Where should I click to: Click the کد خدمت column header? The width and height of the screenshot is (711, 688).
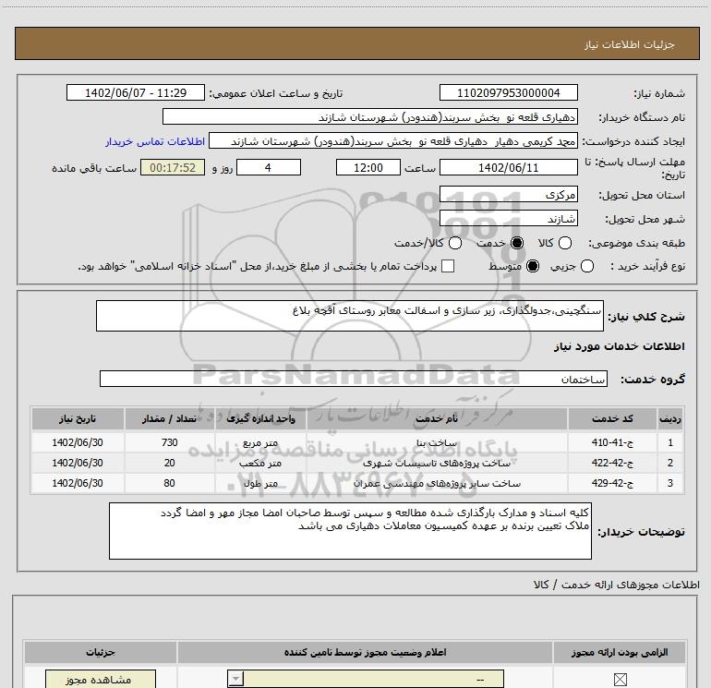click(612, 418)
